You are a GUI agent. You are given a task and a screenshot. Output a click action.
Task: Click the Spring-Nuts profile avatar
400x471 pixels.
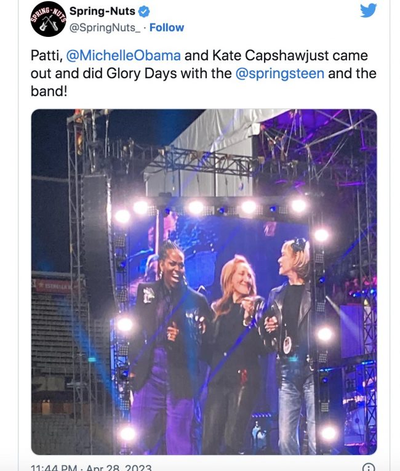(x=47, y=19)
